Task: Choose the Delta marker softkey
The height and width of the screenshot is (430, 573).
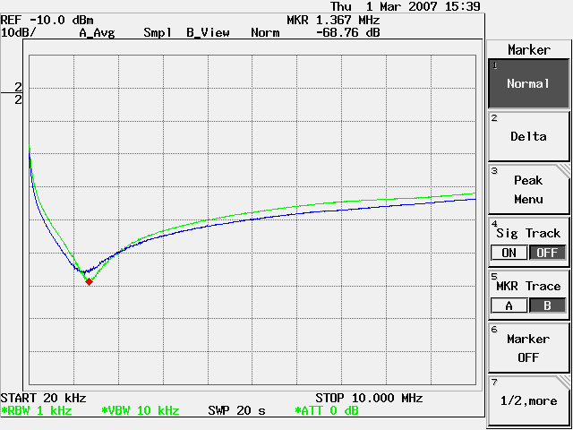Action: point(529,136)
